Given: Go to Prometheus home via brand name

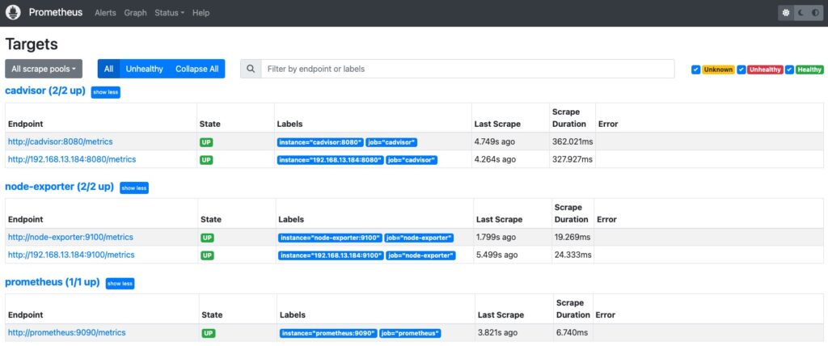Looking at the screenshot, I should (x=56, y=12).
